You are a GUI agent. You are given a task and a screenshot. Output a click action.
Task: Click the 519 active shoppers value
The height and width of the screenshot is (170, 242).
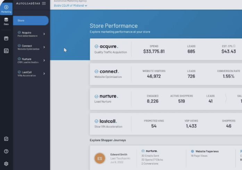182,101
